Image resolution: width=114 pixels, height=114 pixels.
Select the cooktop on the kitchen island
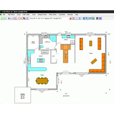coord(41,60)
